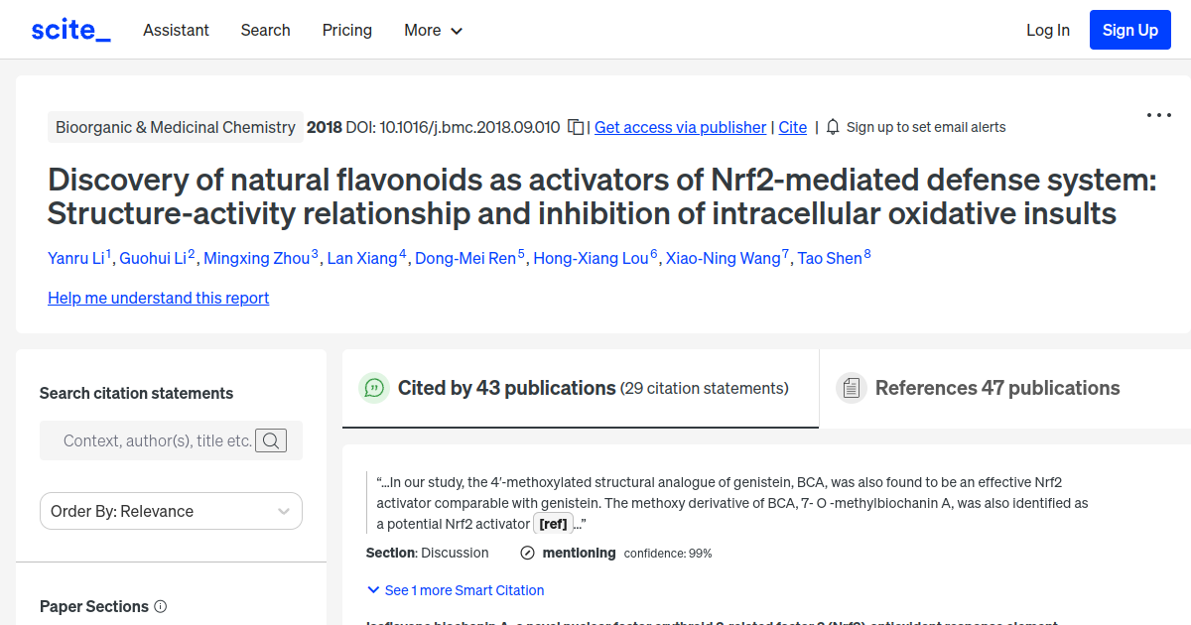Click the mentioning classification checkmark badge
The height and width of the screenshot is (625, 1191).
[525, 553]
